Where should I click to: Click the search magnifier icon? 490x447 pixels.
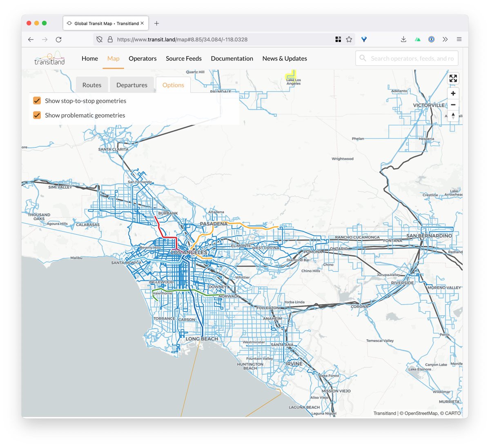coord(363,58)
